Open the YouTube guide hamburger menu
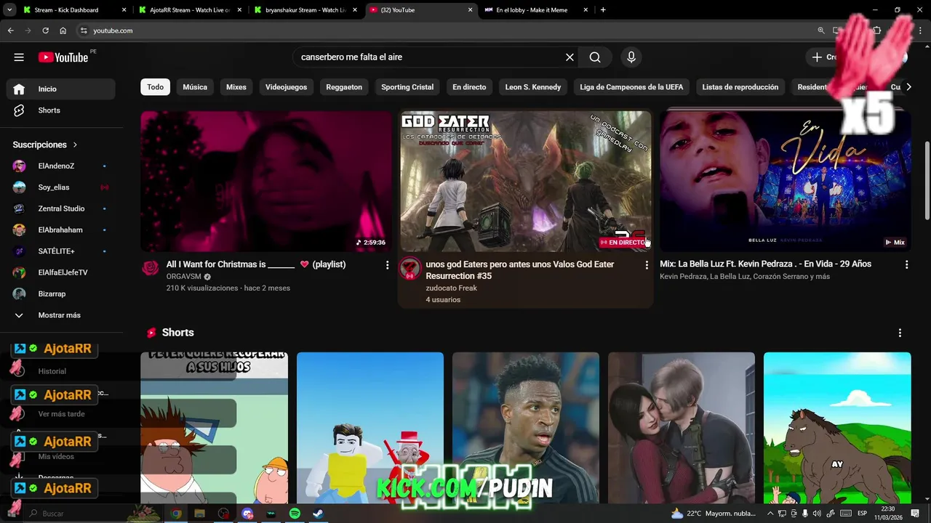Screen dimensions: 931x523 19,57
